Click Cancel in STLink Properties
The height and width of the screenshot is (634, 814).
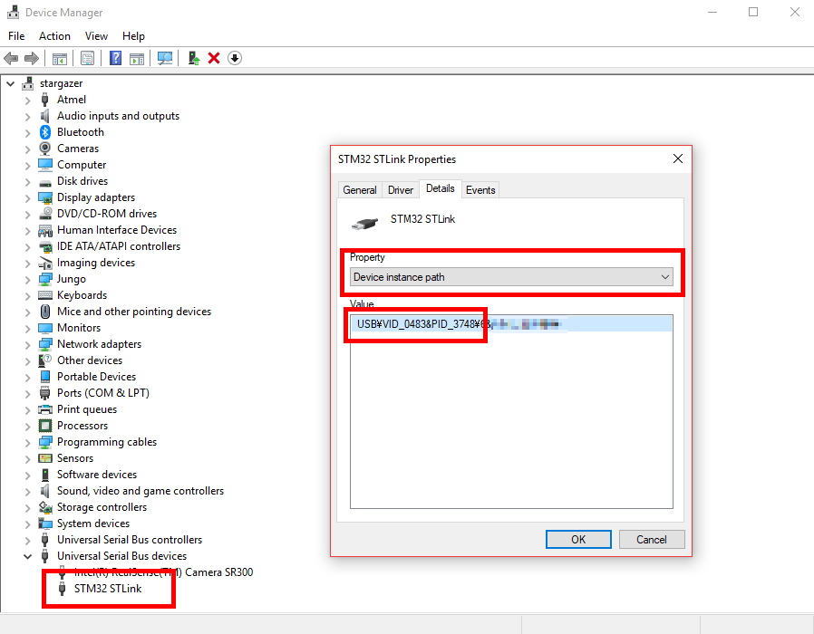(x=652, y=540)
